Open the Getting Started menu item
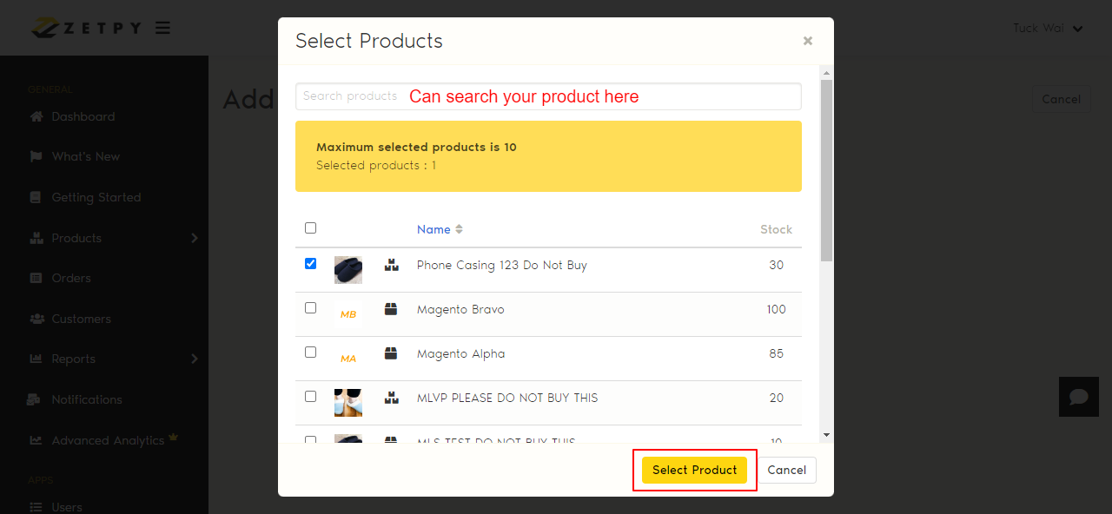 coord(96,197)
